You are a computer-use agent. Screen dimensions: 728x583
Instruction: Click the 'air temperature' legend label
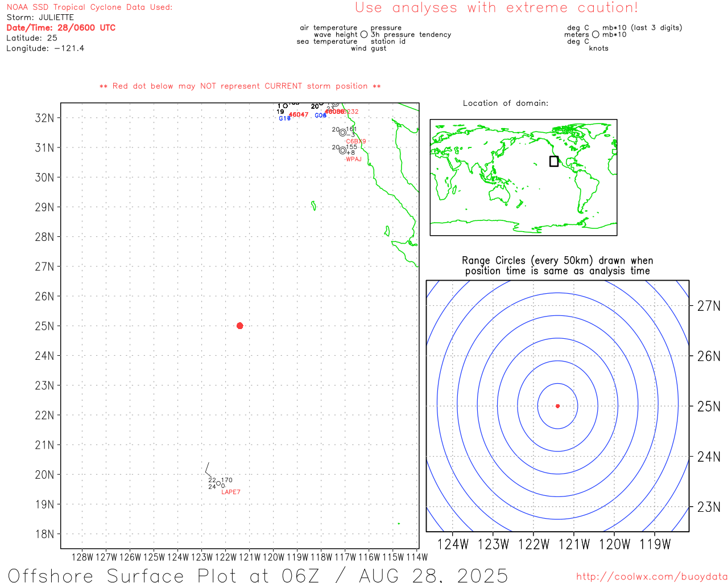(329, 28)
